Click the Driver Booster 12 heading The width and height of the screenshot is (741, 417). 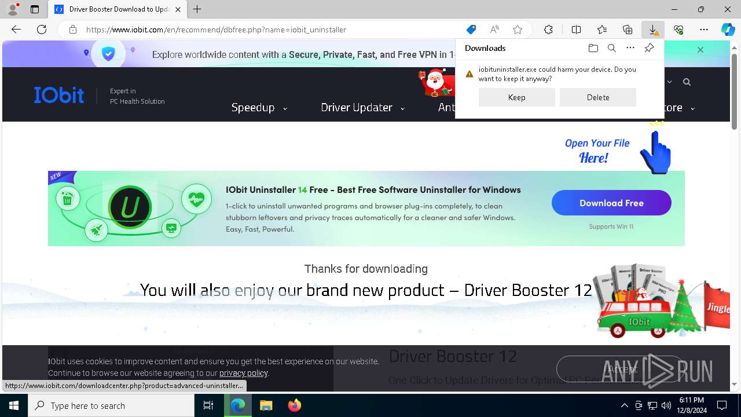click(453, 356)
